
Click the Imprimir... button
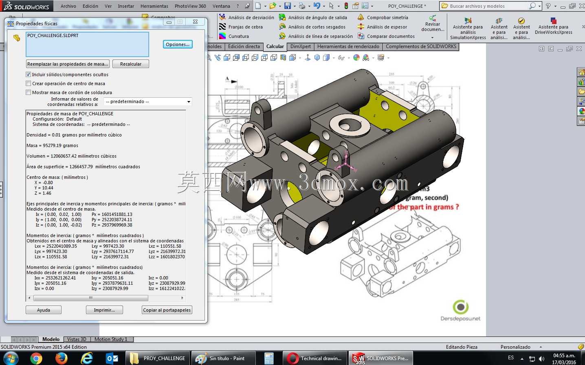tap(104, 310)
